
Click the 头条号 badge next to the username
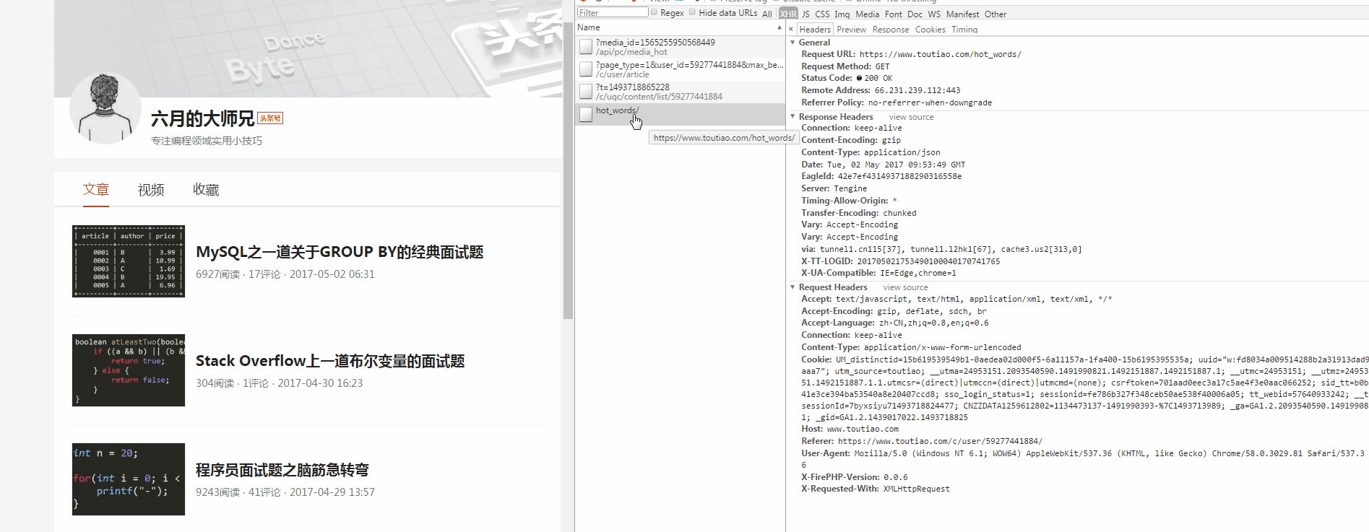click(270, 118)
